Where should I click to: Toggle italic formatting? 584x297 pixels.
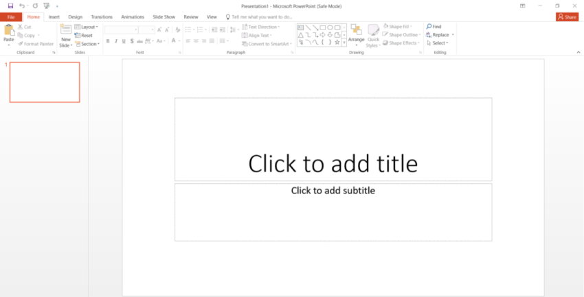coord(116,41)
